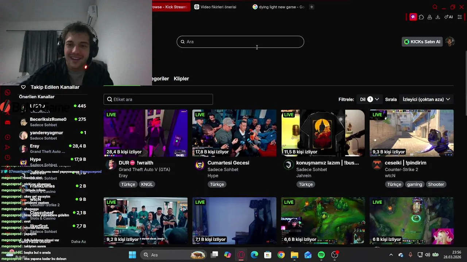Show fewer channels with Daha Az
Image resolution: width=467 pixels, height=262 pixels.
click(x=78, y=242)
